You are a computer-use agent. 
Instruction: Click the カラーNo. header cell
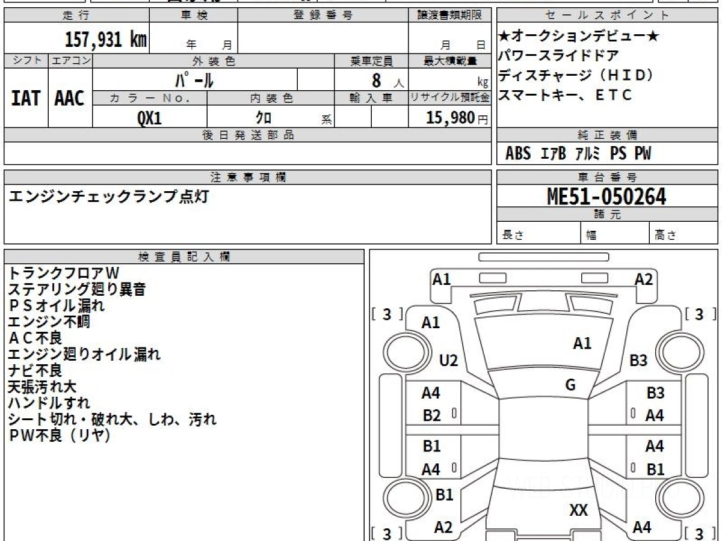pos(150,98)
